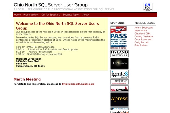Screen dimensions: 170x113
Task: Click the '5:00 pm : PASS Presentation Video' line
Action: coord(35,47)
